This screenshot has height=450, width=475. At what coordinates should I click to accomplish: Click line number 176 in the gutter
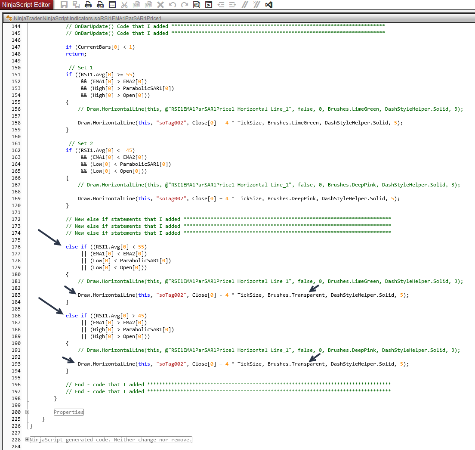point(16,247)
